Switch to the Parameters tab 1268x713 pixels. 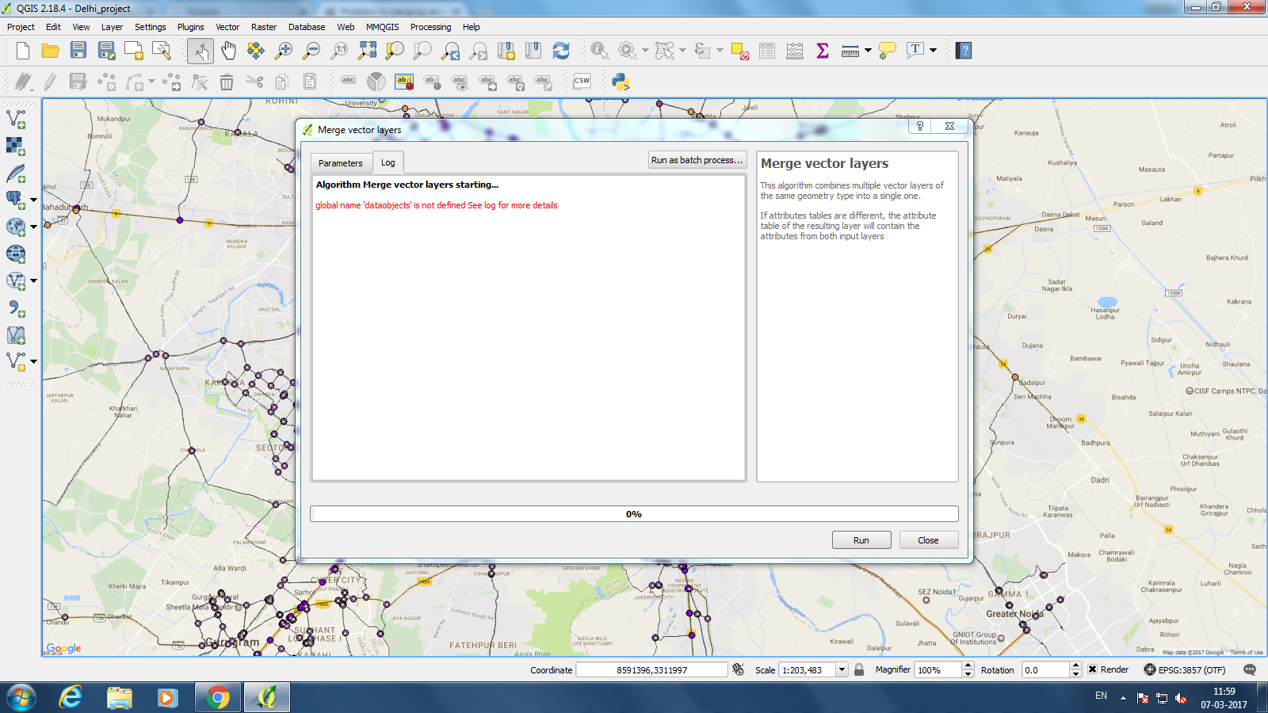pos(341,162)
